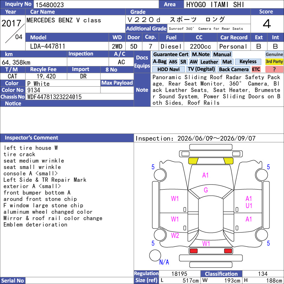284x284 pixels.
Task: Click the comment 'F window large stone chip'
Action: coord(43,206)
